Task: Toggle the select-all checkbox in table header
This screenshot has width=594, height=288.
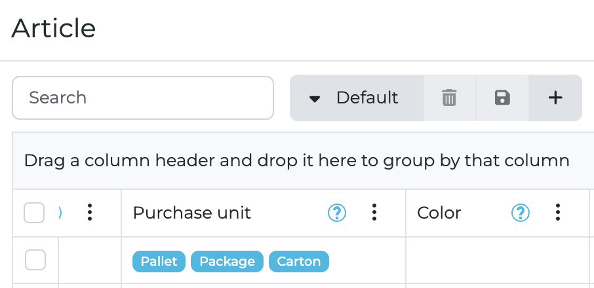Action: click(34, 213)
